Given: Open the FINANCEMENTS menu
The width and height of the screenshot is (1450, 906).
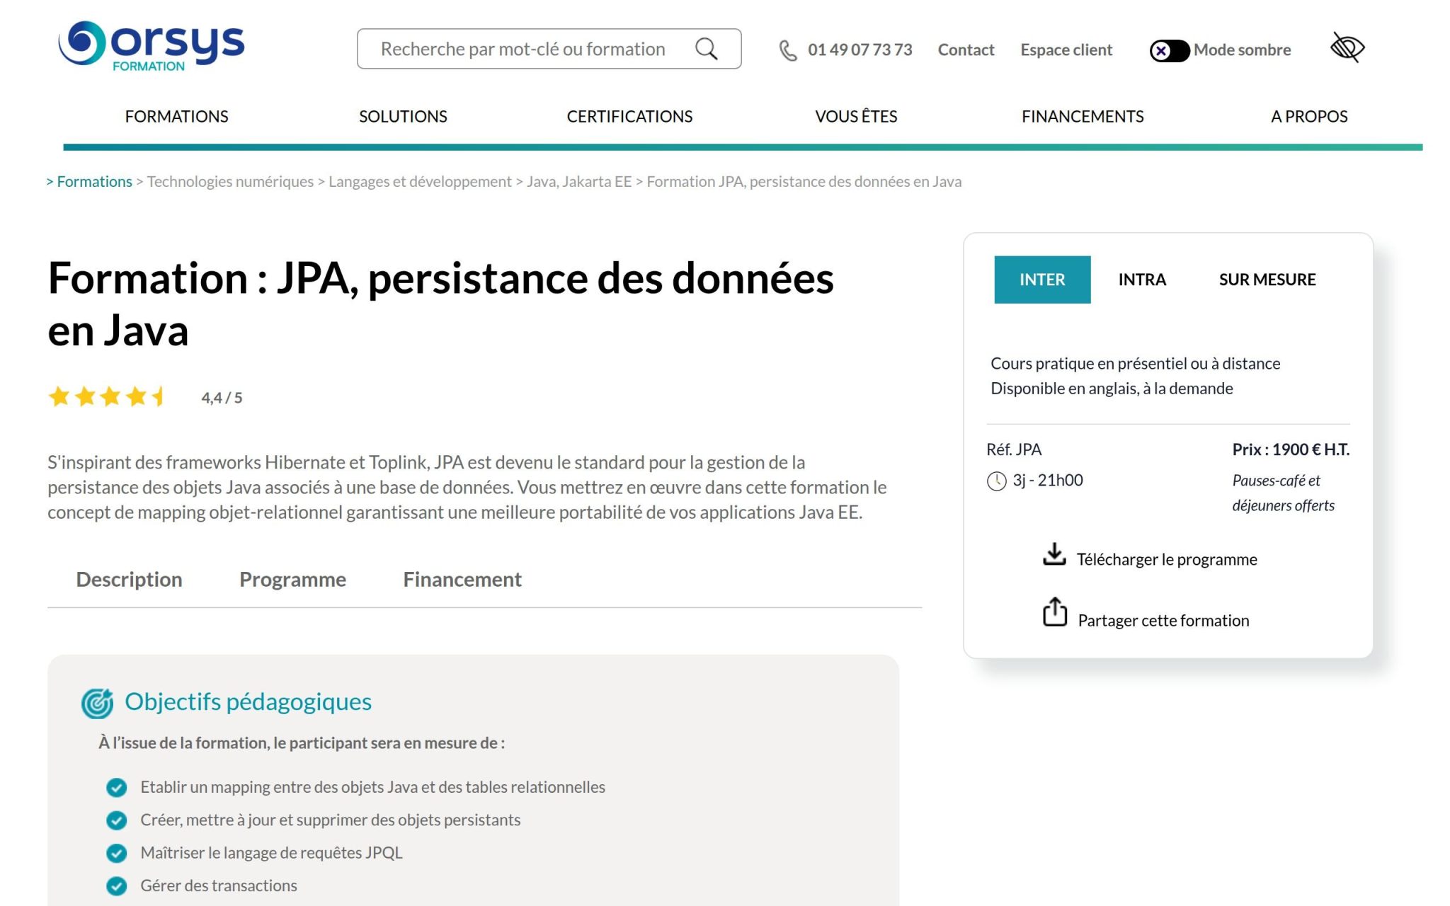Looking at the screenshot, I should click(1081, 116).
